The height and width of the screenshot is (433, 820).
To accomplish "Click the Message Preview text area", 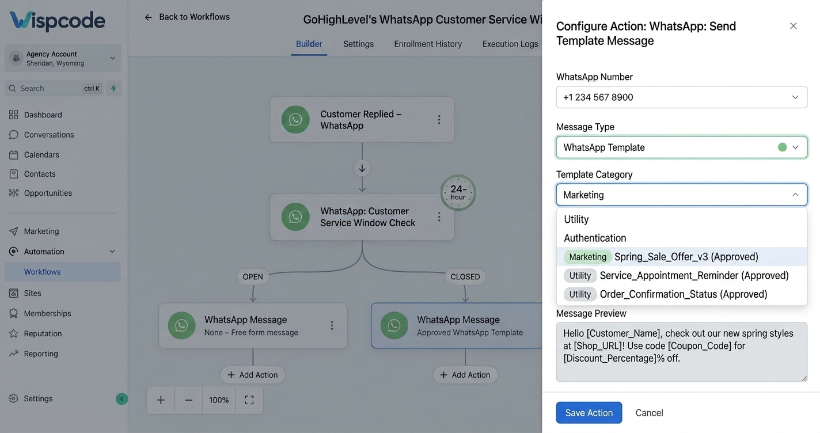I will pos(682,352).
